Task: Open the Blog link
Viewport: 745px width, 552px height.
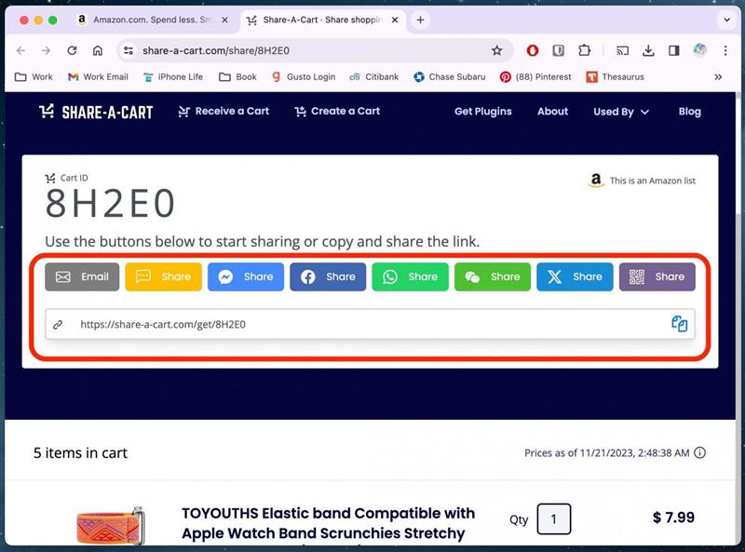Action: (x=689, y=111)
